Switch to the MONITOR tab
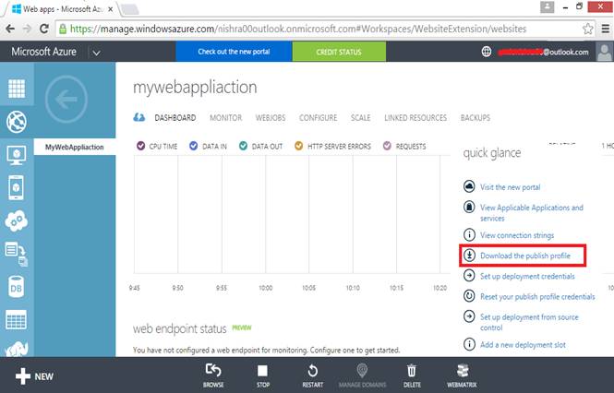This screenshot has width=614, height=393. pyautogui.click(x=226, y=118)
